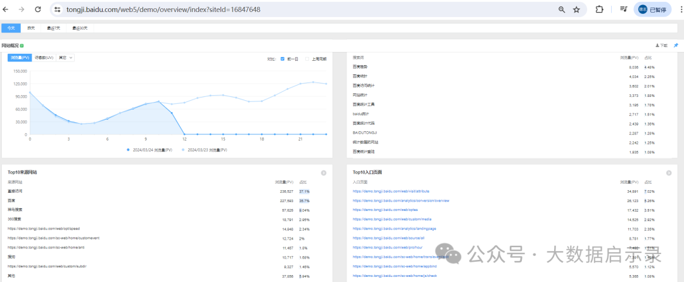
Task: Open arrow icon on Top10来源网站 card
Action: coord(324,173)
